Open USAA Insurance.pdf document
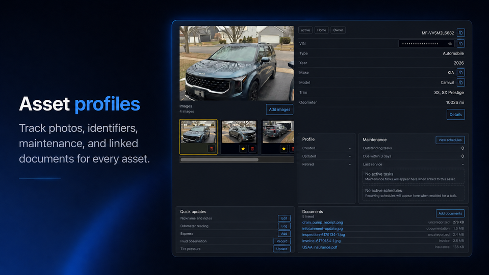The height and width of the screenshot is (275, 489). pos(320,248)
